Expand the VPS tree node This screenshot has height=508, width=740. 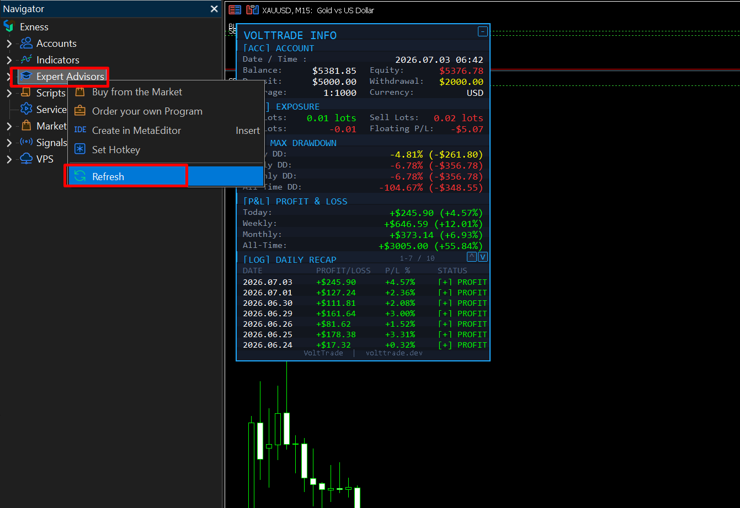point(9,159)
